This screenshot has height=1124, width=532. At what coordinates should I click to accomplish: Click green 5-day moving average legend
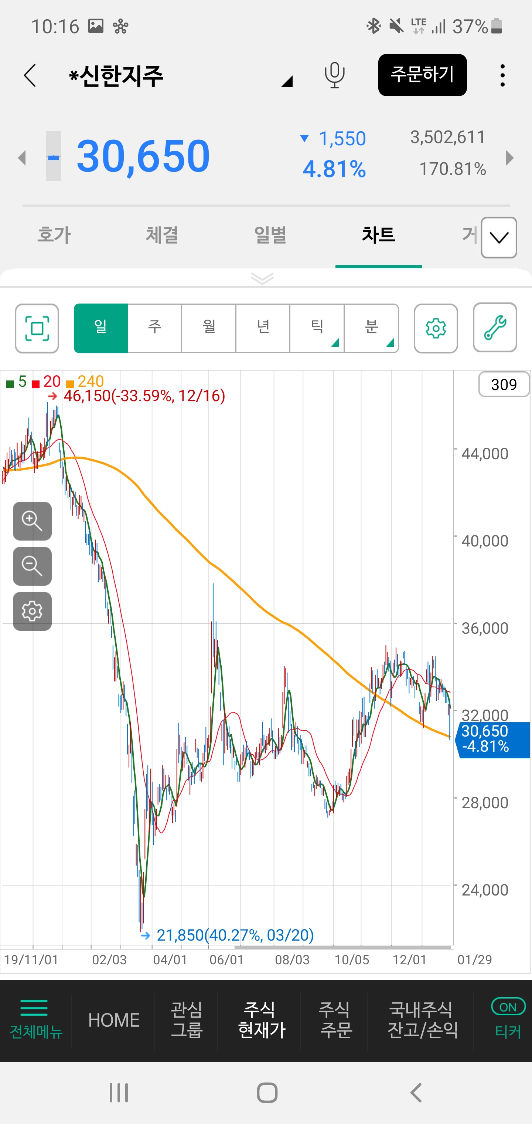[x=16, y=382]
